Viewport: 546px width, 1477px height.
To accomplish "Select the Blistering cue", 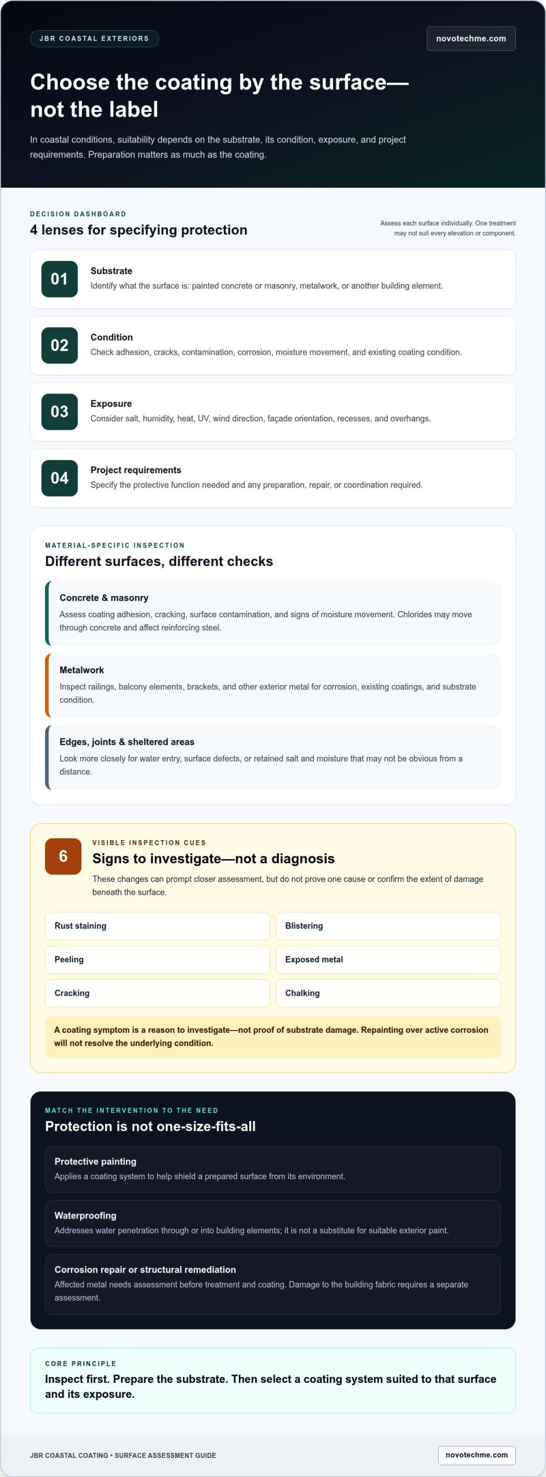I will [x=388, y=926].
